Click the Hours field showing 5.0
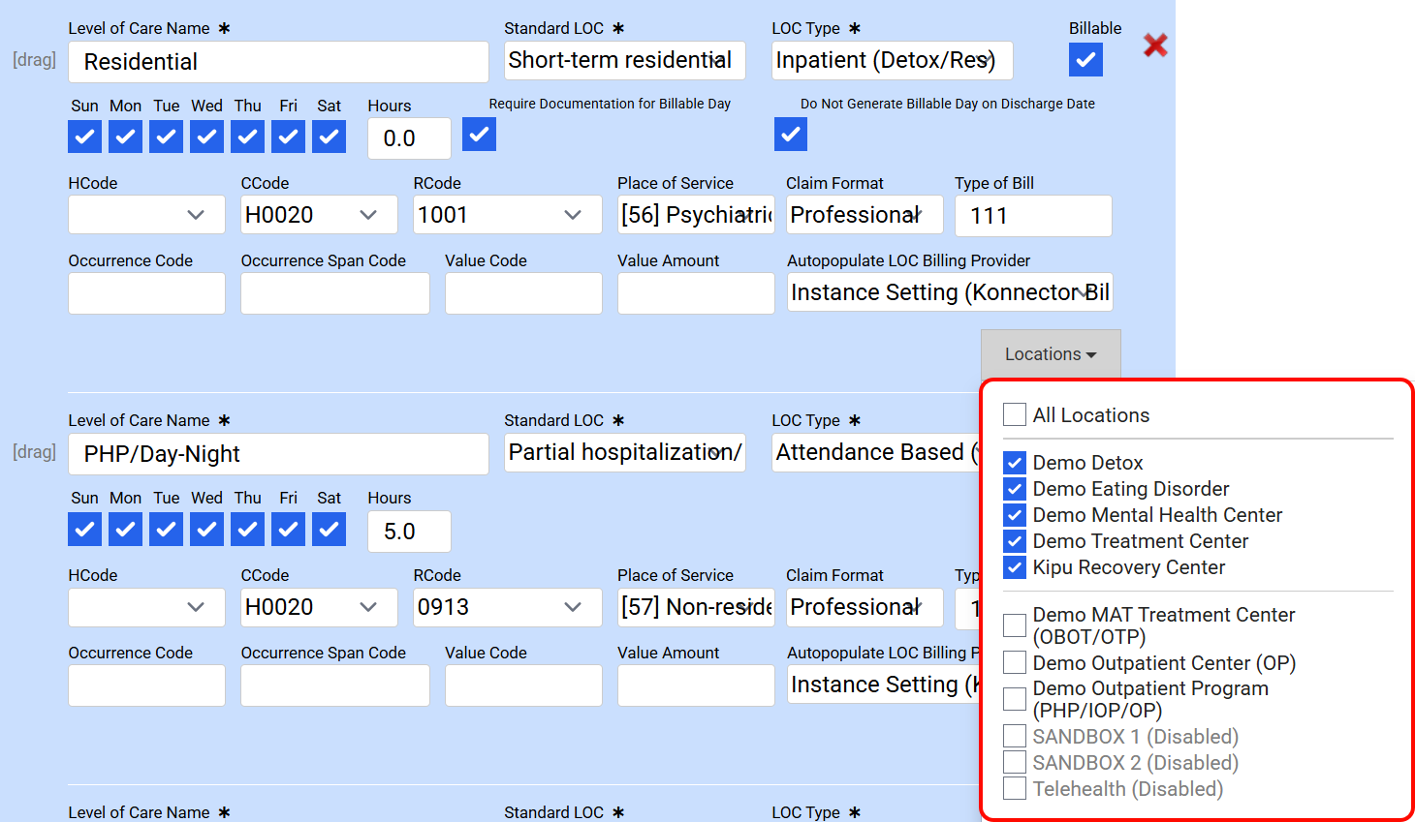The image size is (1415, 822). 408,532
